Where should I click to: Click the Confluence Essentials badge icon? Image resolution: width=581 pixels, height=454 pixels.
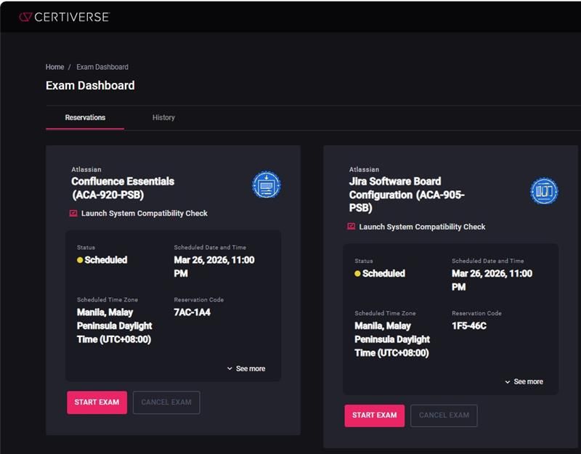coord(267,185)
